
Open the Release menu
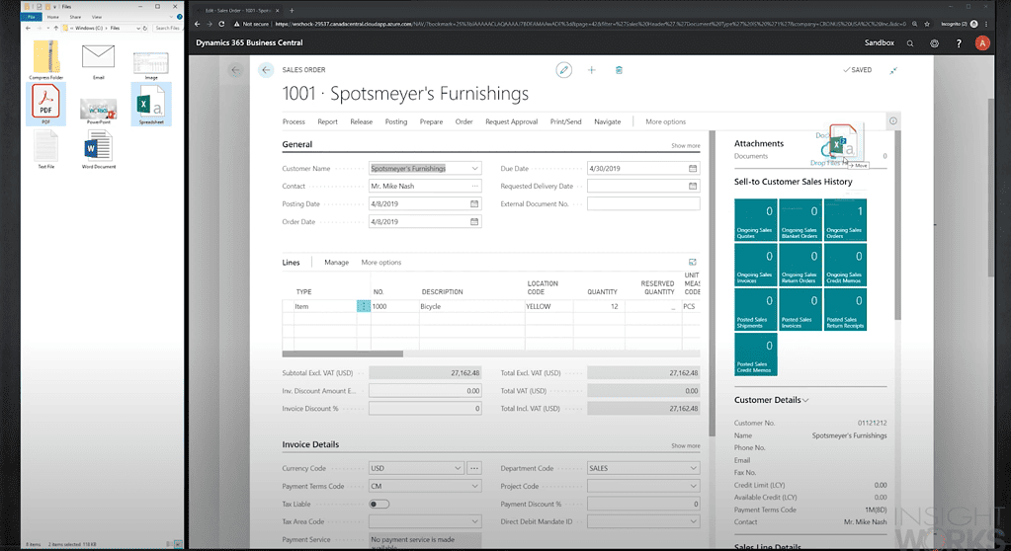(x=361, y=121)
